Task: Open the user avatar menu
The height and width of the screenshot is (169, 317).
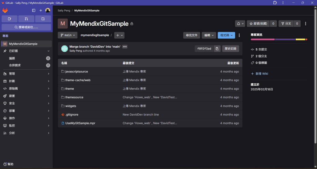Action: [x=48, y=10]
